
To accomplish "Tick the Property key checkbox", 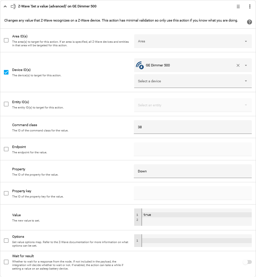I will coord(6,193).
